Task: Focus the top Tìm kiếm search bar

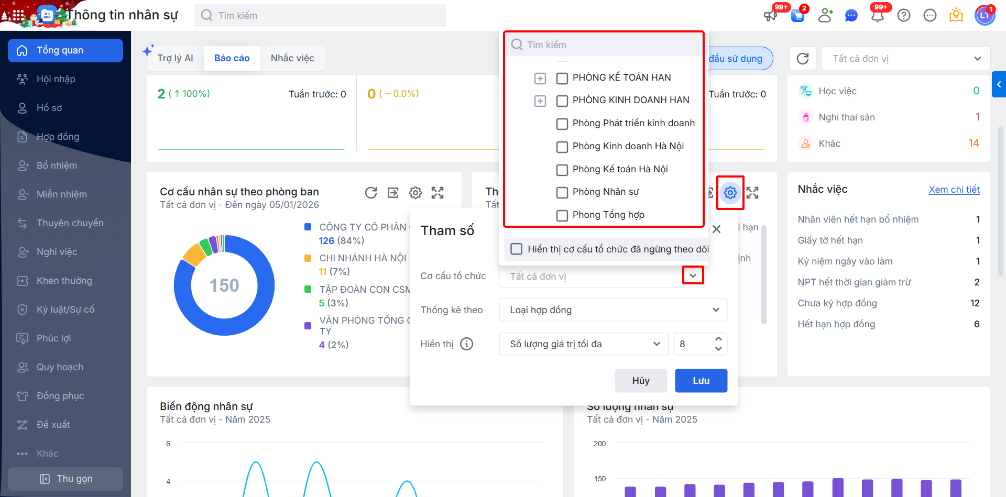Action: coord(320,16)
